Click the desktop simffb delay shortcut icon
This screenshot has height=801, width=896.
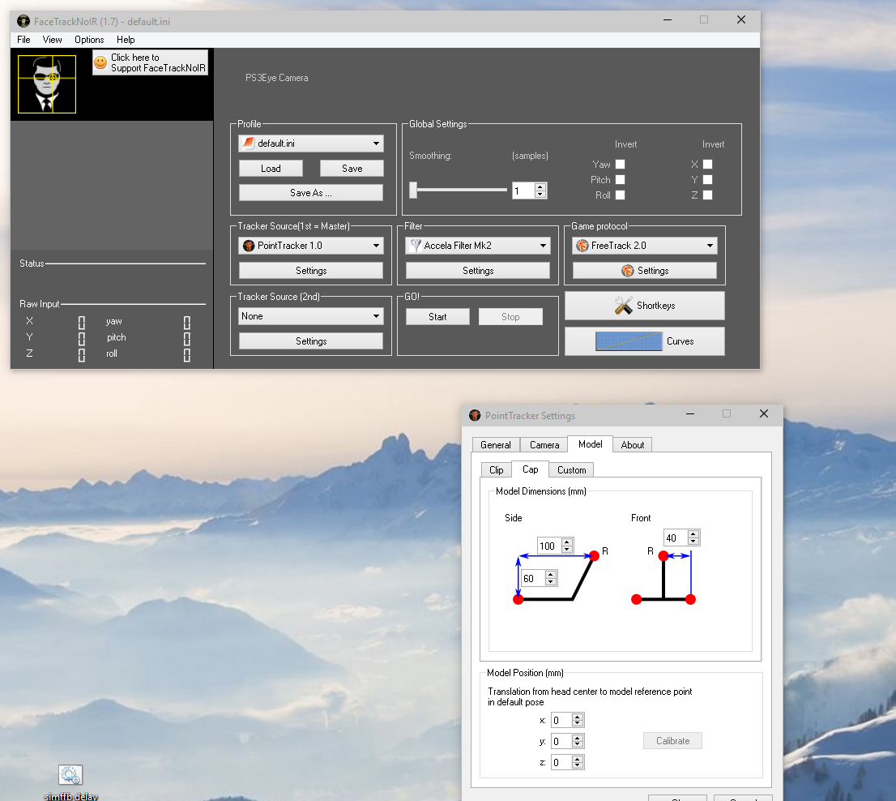[70, 776]
